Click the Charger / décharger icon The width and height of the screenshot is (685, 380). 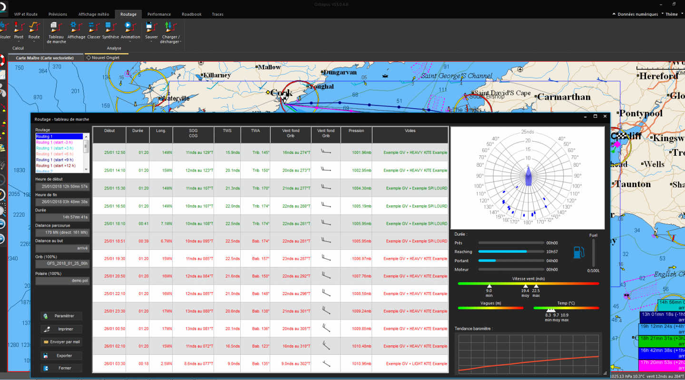(170, 29)
